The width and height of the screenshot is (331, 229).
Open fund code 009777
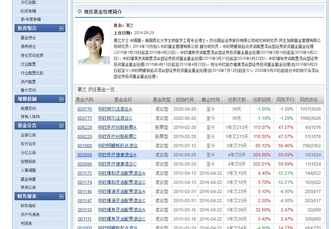coord(85,118)
